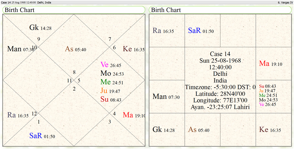Select ascendant 'As 05:40' in the diamond chart

point(76,49)
